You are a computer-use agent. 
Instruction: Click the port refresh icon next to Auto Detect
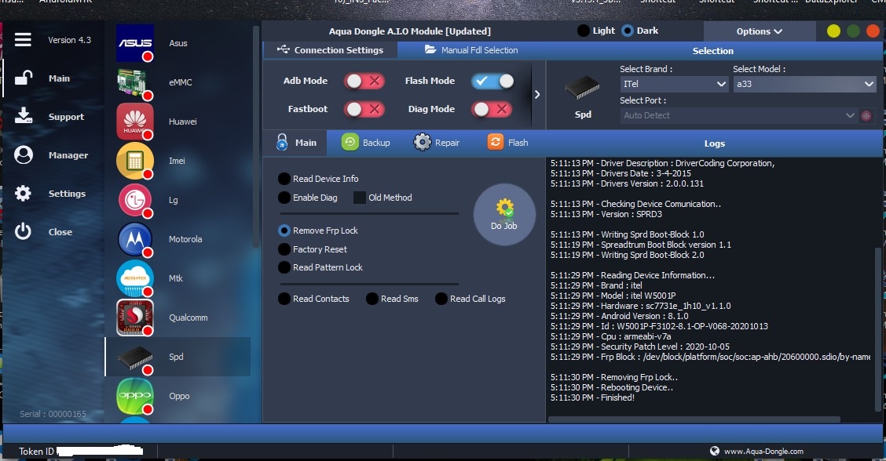pyautogui.click(x=866, y=116)
